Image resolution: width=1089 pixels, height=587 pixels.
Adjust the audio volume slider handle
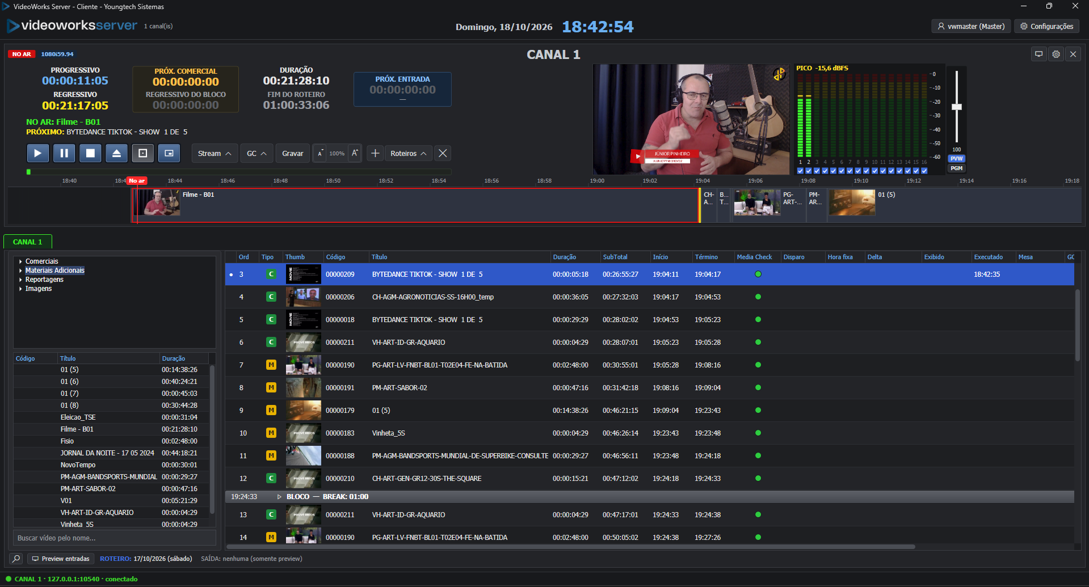point(957,107)
